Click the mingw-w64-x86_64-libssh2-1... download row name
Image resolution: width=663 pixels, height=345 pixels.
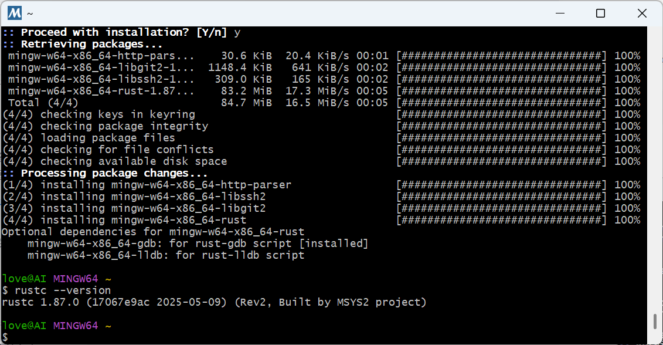coord(101,79)
